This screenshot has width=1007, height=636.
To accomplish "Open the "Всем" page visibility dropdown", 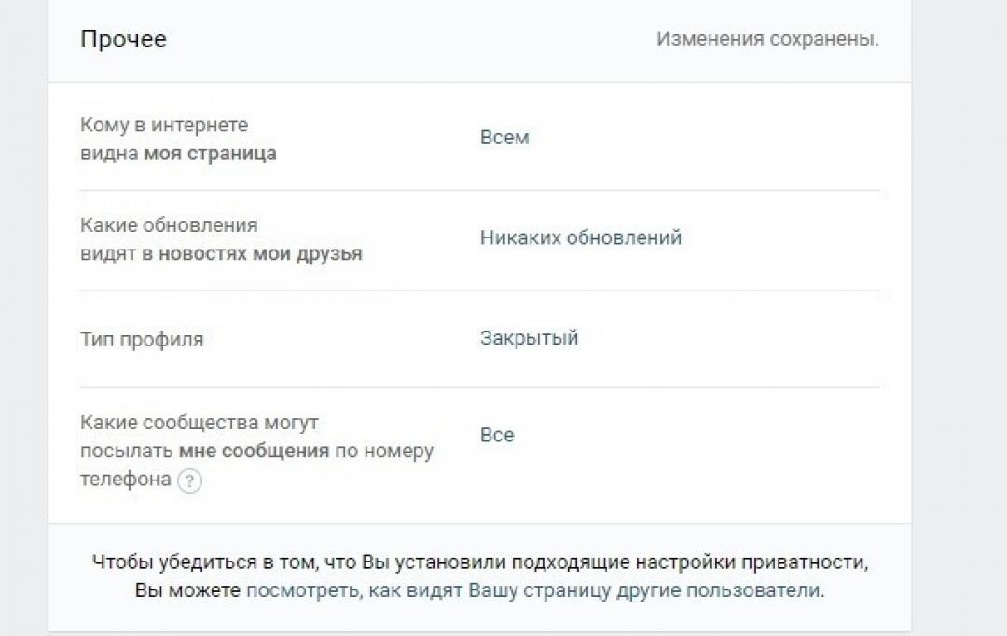I will [504, 138].
